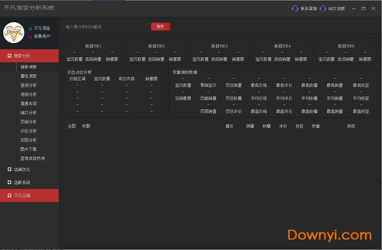The height and width of the screenshot is (250, 382).
Task: Click the 平均评价 metric label
Action: click(x=285, y=98)
